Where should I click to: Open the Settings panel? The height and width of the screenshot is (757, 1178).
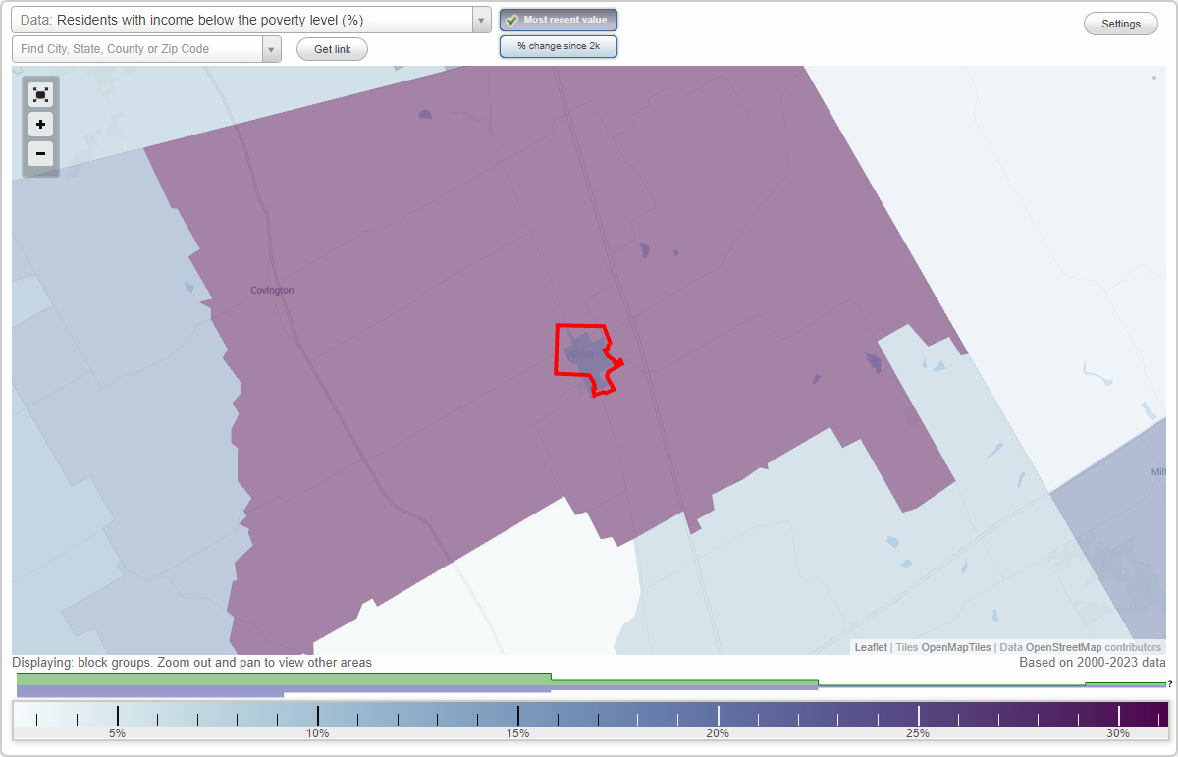point(1120,23)
